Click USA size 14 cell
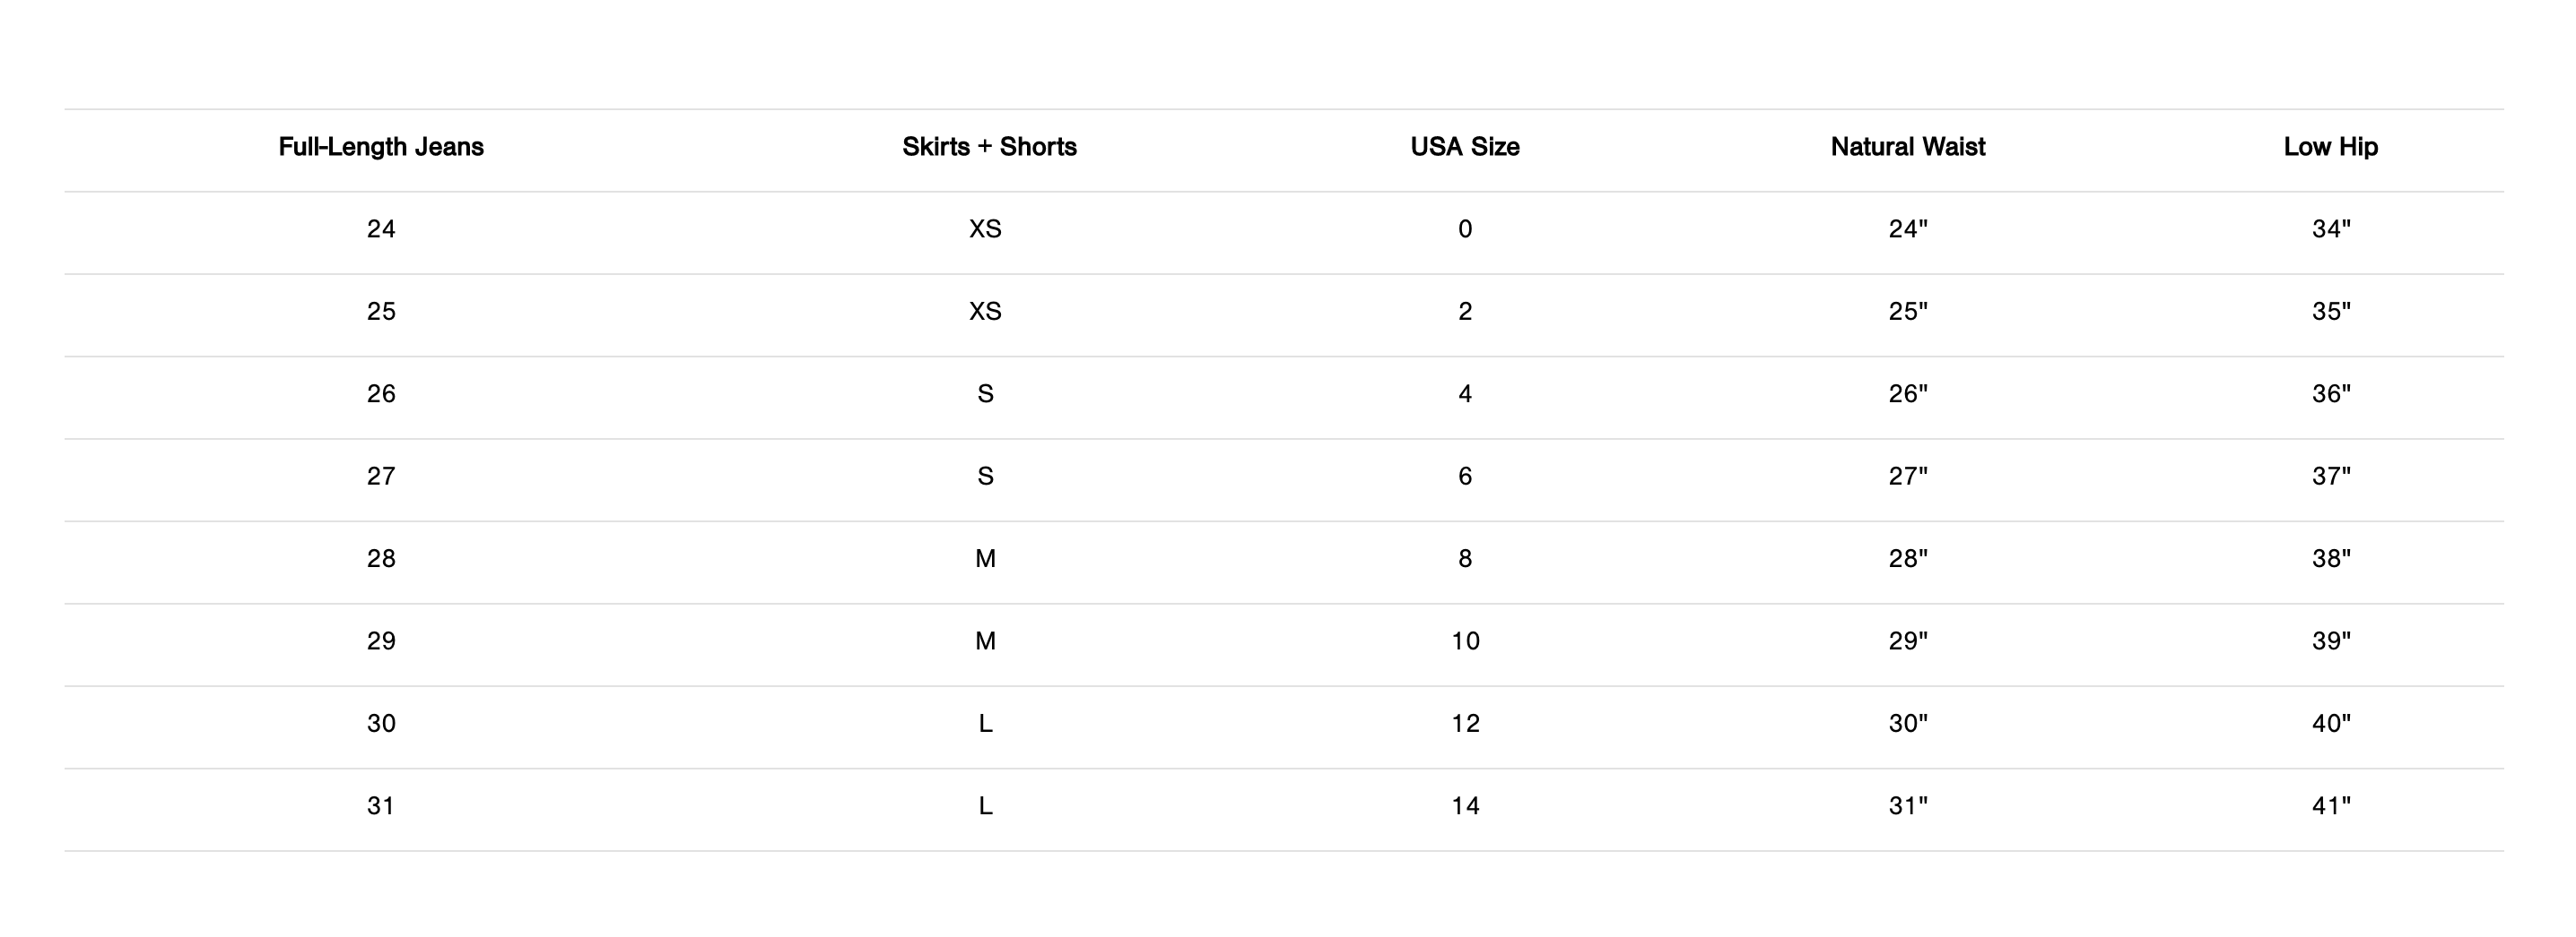 tap(1465, 806)
